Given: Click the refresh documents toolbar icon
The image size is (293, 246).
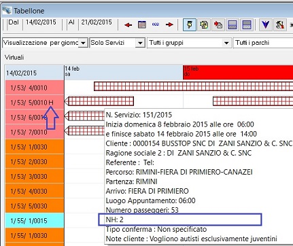Looking at the screenshot, I should 204,24.
